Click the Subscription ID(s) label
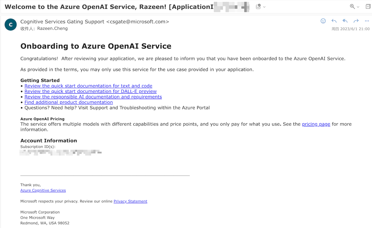372x228 pixels. point(38,147)
